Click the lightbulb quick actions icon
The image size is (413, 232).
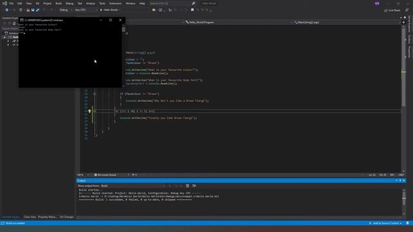pos(90,111)
